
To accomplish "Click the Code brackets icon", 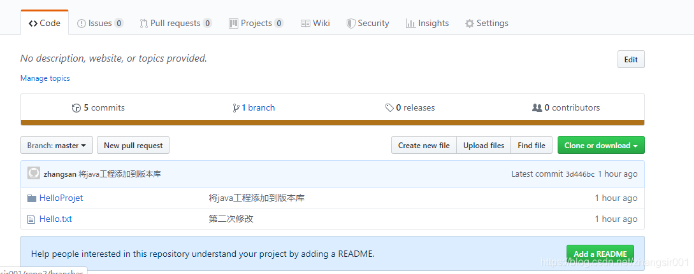I will point(33,24).
